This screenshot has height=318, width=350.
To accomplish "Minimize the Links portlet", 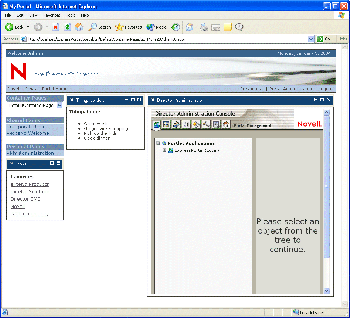I will 52,163.
